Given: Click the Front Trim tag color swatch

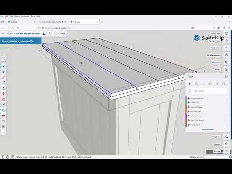Looking at the screenshot, I should [x=186, y=102].
